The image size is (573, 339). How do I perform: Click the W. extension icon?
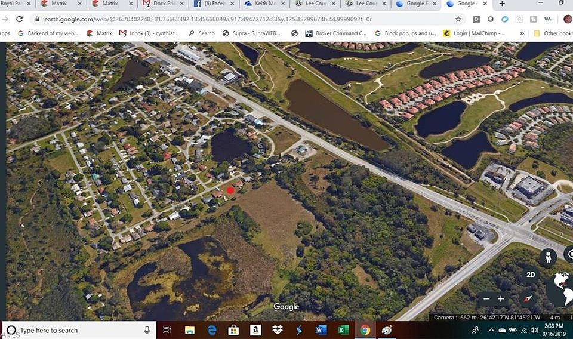click(x=547, y=19)
